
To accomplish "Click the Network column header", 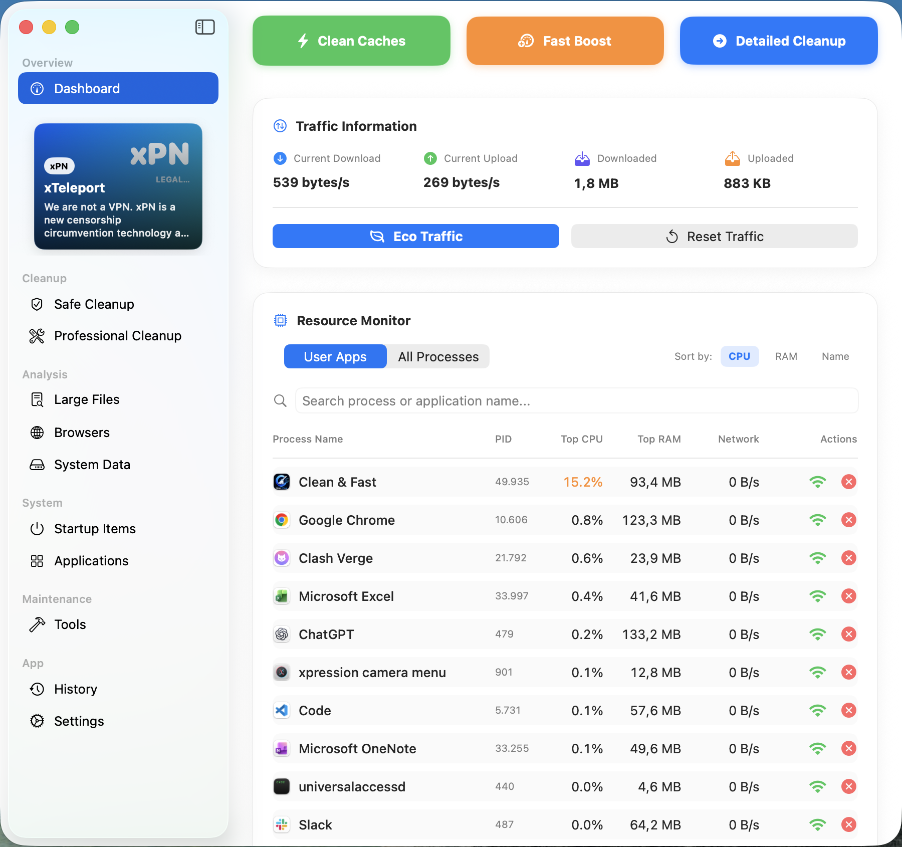I will coord(739,439).
